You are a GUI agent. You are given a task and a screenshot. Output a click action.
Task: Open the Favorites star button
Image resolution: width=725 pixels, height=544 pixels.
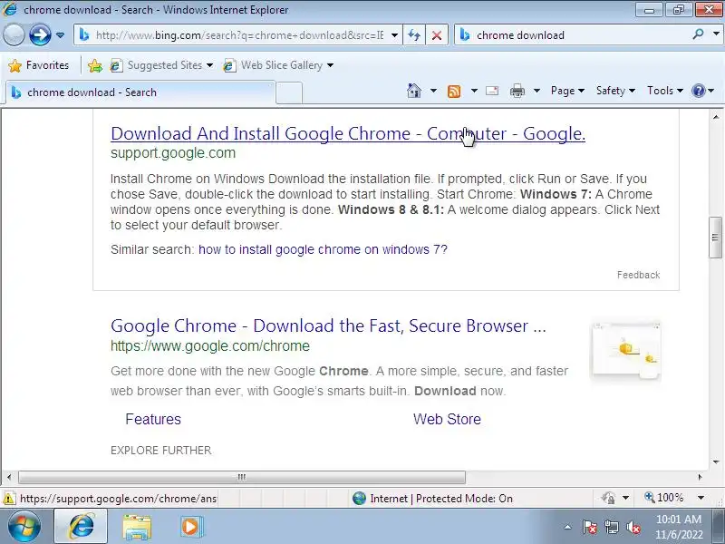click(39, 65)
